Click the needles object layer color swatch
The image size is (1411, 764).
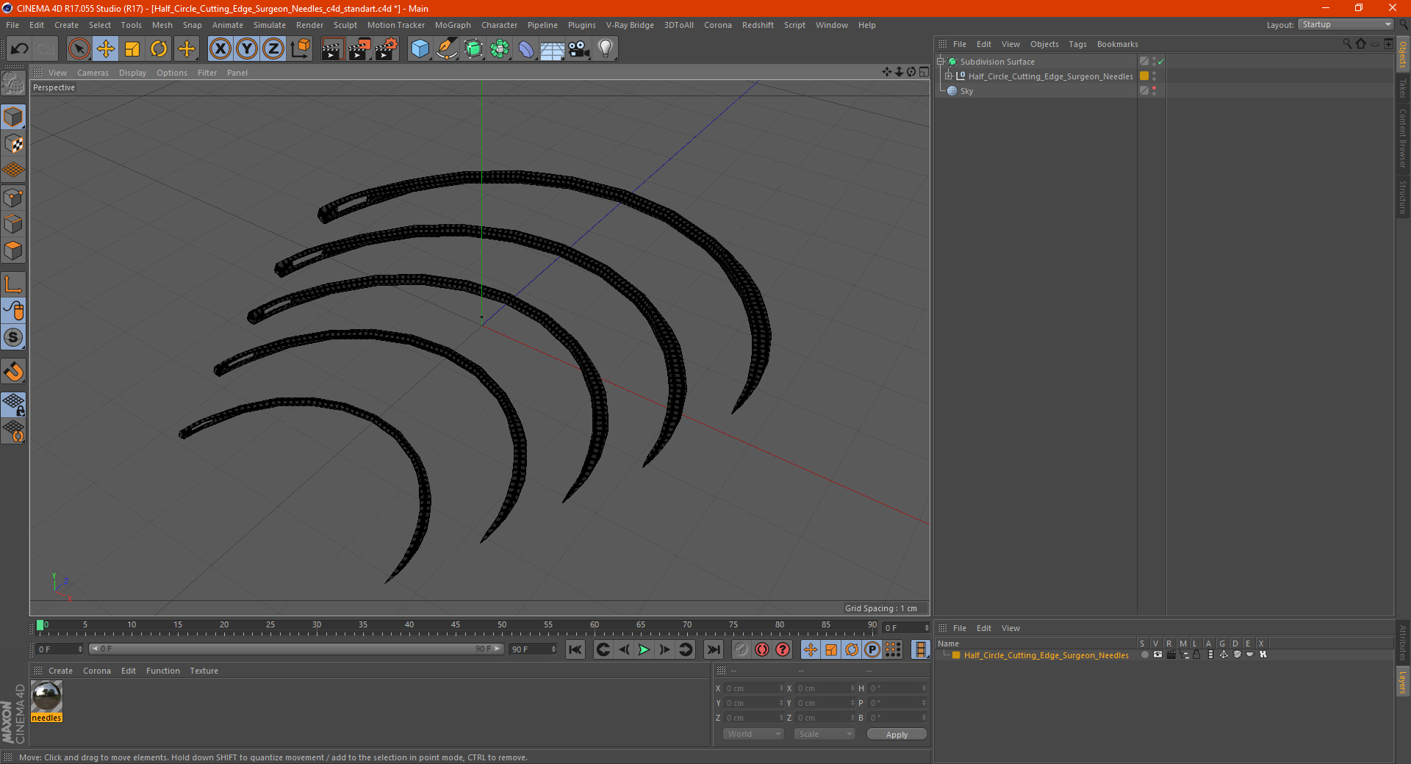[1144, 76]
